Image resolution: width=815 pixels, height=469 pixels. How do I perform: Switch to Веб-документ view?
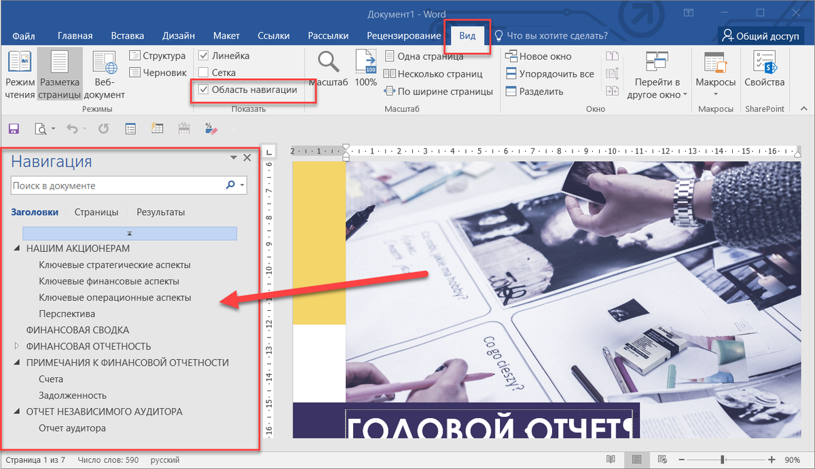[105, 75]
